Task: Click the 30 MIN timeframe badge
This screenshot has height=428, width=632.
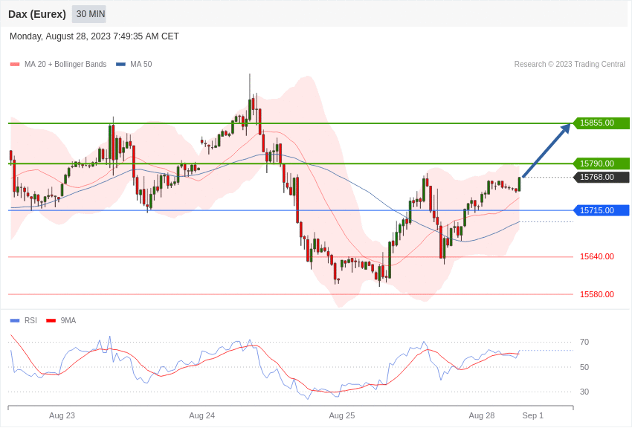Action: click(x=88, y=14)
